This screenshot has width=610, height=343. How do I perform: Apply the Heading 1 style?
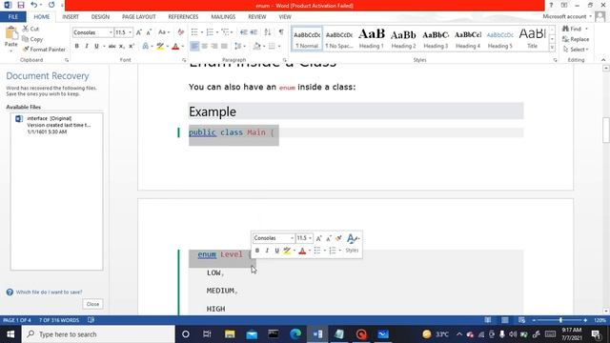point(371,38)
